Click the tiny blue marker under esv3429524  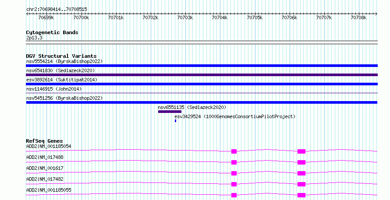point(175,121)
